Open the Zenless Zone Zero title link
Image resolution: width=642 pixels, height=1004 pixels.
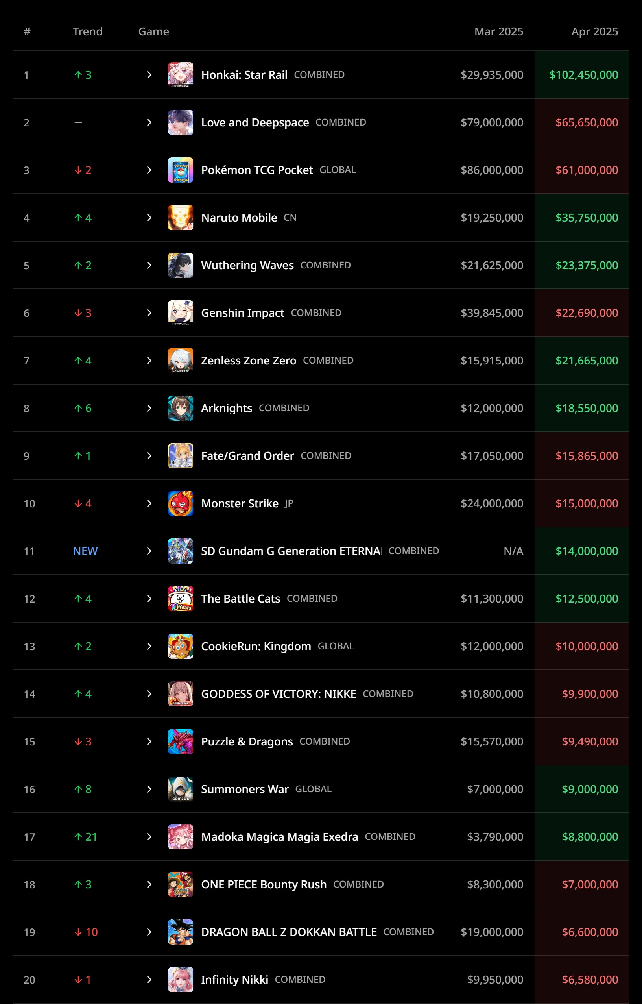[x=249, y=361]
